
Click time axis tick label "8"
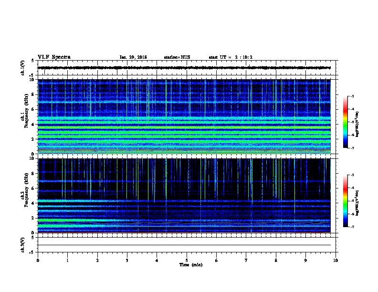(x=276, y=261)
